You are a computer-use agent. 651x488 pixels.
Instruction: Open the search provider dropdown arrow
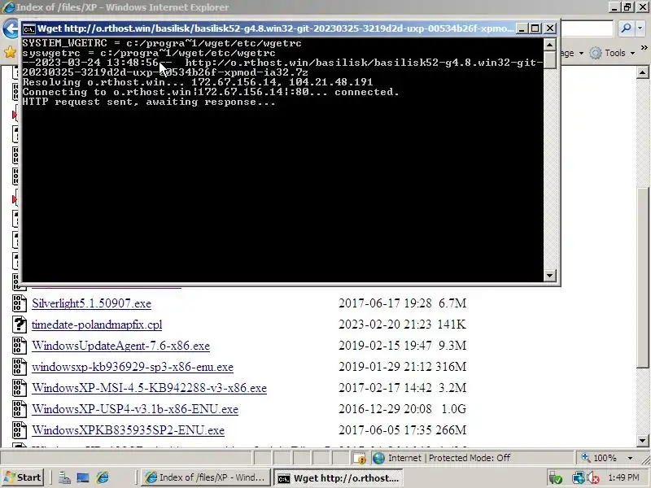tap(640, 28)
